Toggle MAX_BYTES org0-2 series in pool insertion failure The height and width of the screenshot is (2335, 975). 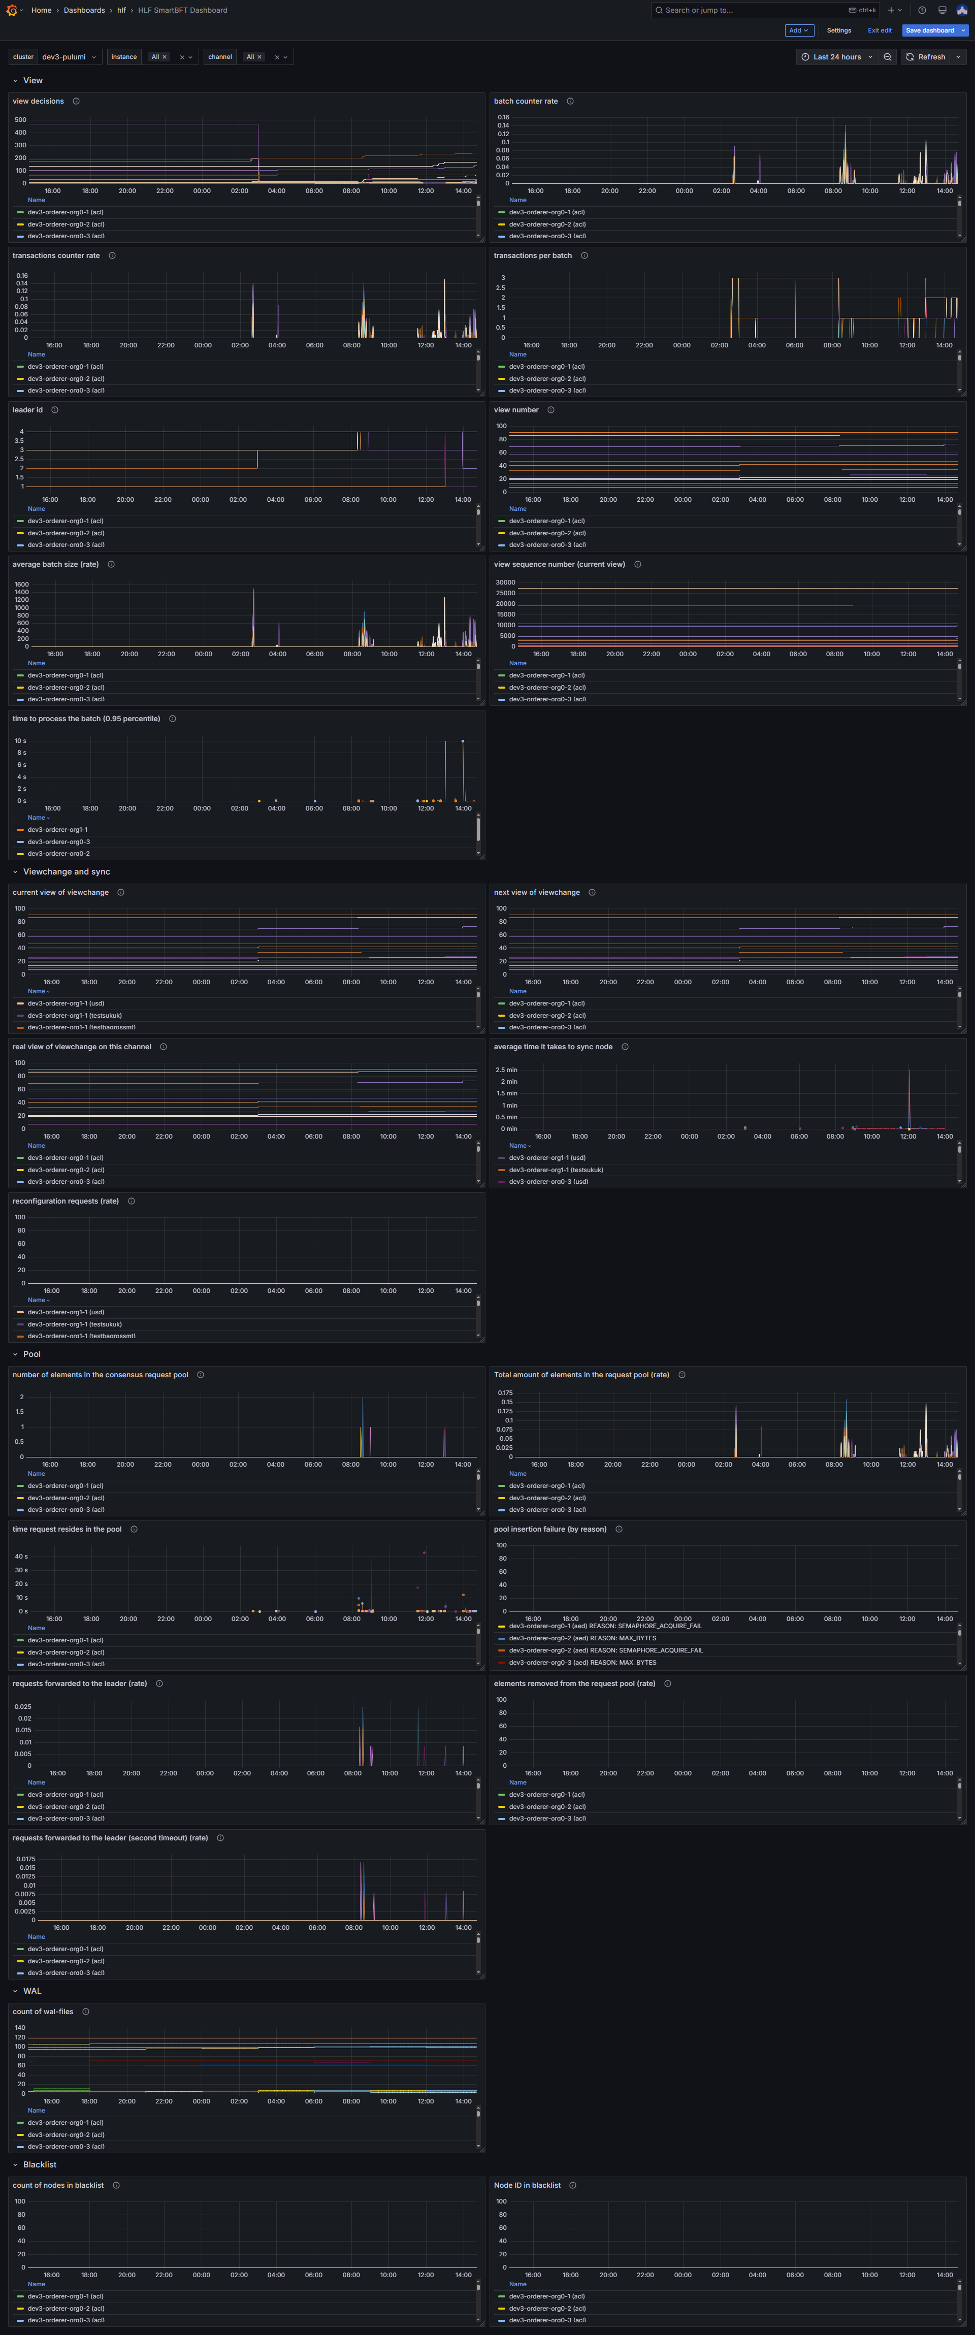[582, 1638]
